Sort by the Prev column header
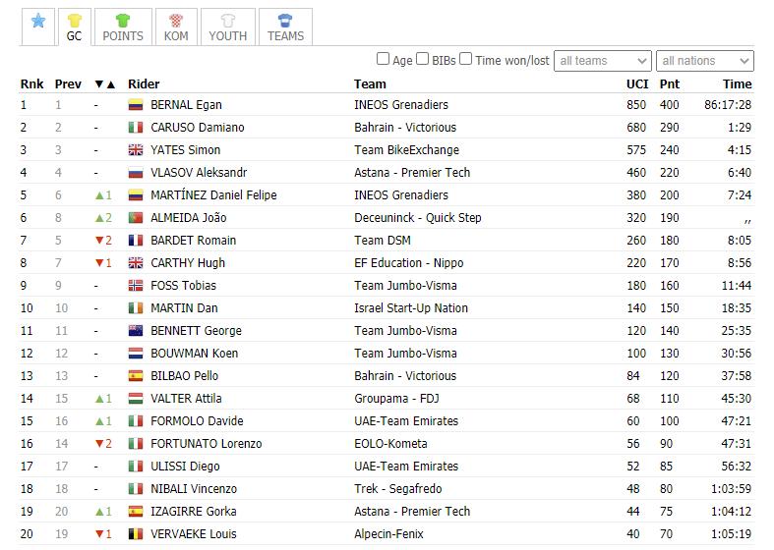This screenshot has height=550, width=774. (68, 84)
